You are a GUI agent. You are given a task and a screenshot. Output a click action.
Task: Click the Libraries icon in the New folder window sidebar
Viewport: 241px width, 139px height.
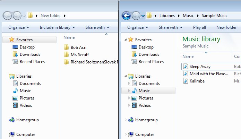tap(12, 76)
